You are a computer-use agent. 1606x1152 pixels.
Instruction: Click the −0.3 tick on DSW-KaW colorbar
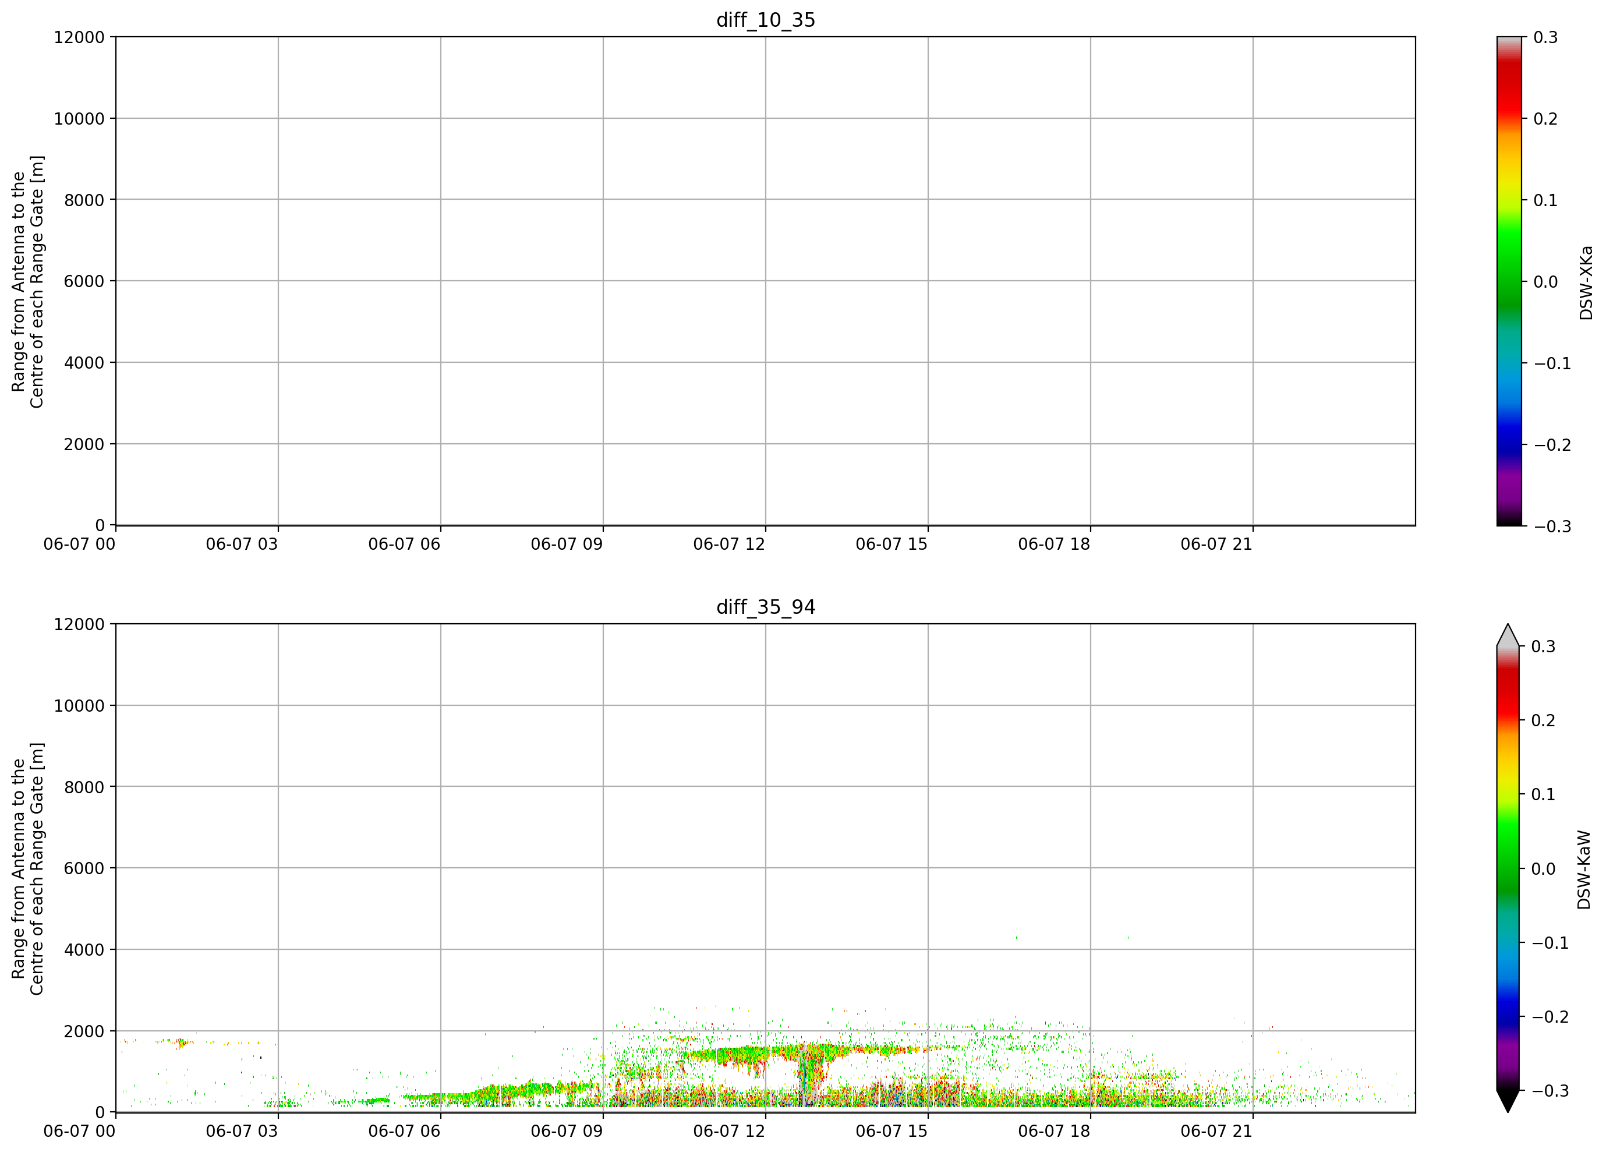coord(1550,1090)
